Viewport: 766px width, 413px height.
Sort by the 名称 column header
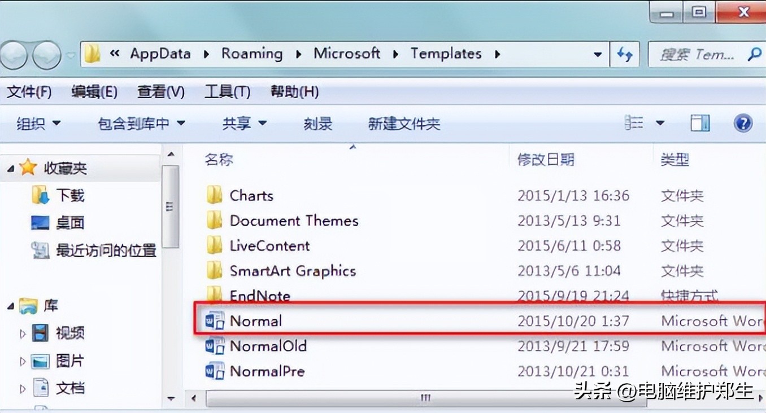pyautogui.click(x=219, y=160)
